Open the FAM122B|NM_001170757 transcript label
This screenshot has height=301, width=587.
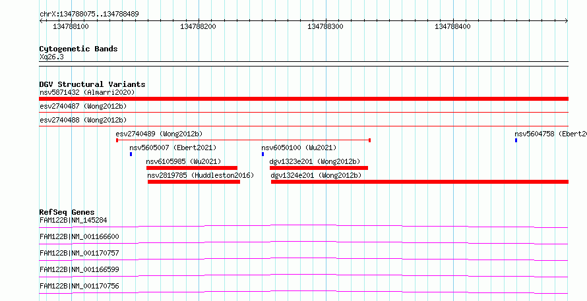(x=79, y=253)
